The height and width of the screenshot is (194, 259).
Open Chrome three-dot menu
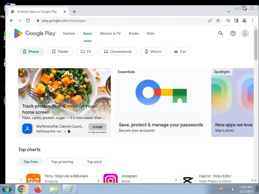tap(252, 20)
